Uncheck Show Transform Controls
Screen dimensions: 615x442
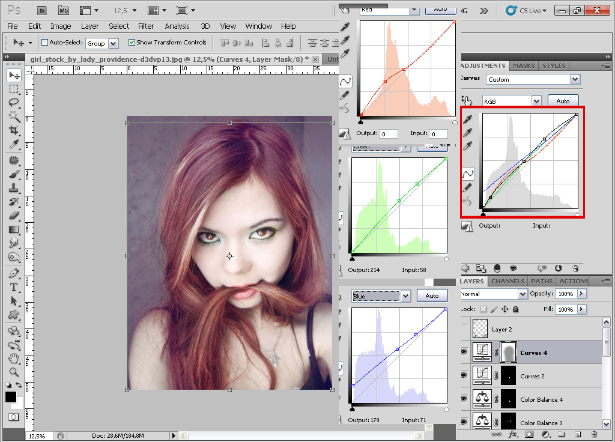point(132,43)
